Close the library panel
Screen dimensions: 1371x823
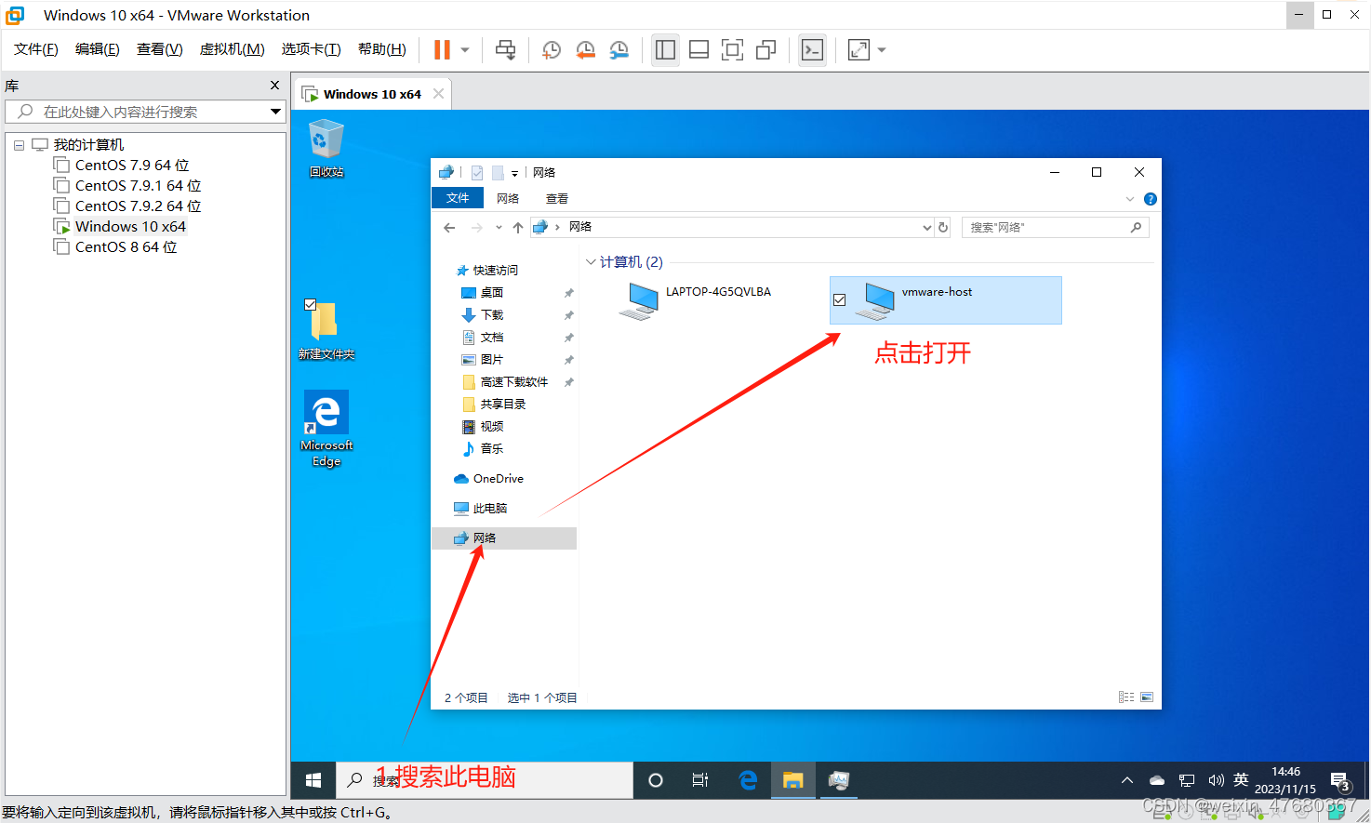click(x=274, y=86)
